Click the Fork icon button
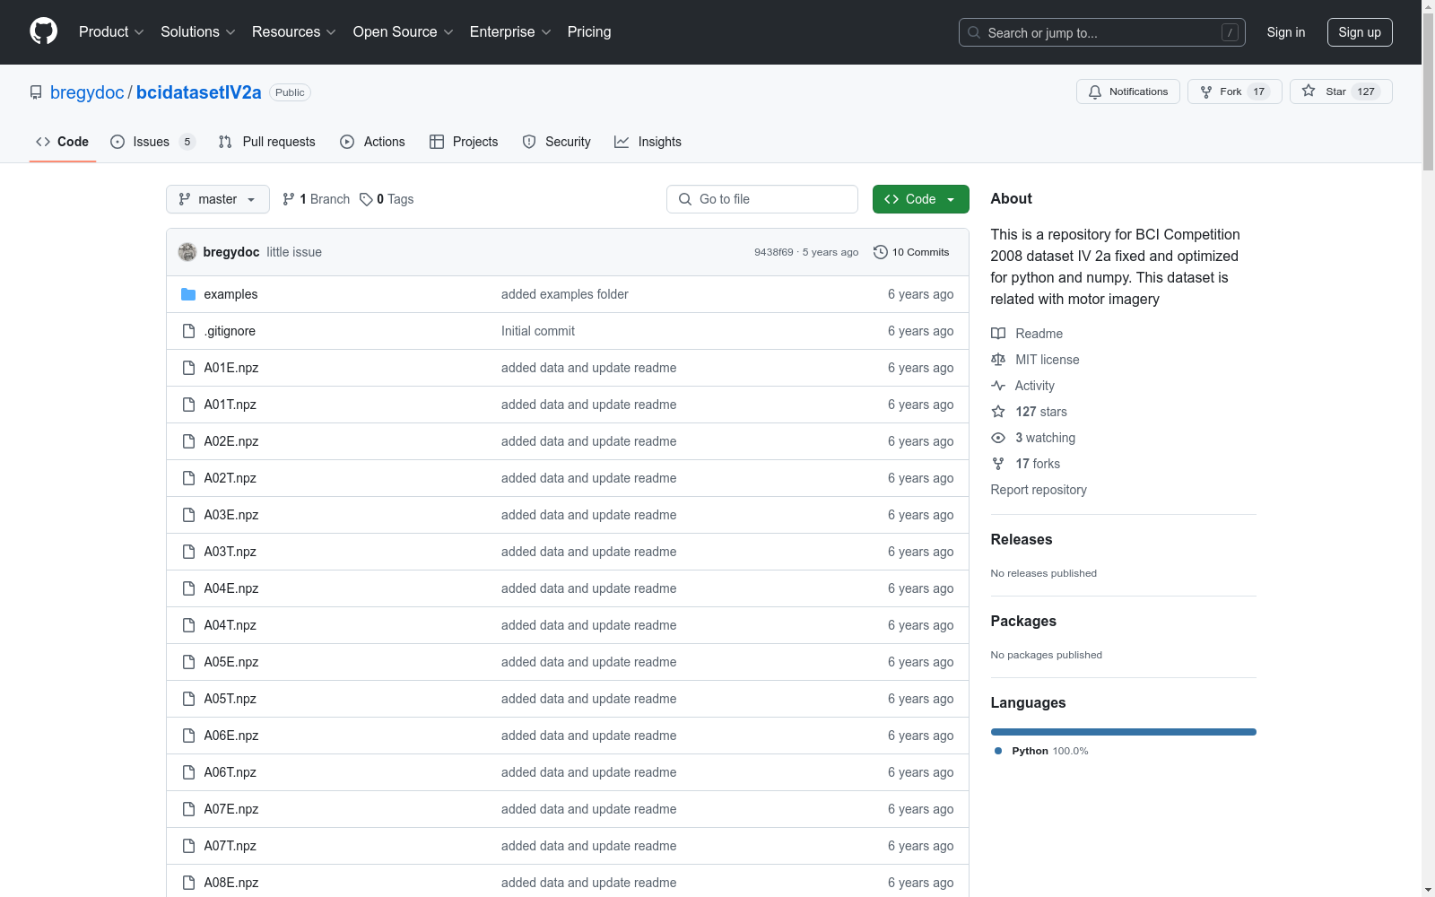This screenshot has height=897, width=1435. (x=1206, y=91)
